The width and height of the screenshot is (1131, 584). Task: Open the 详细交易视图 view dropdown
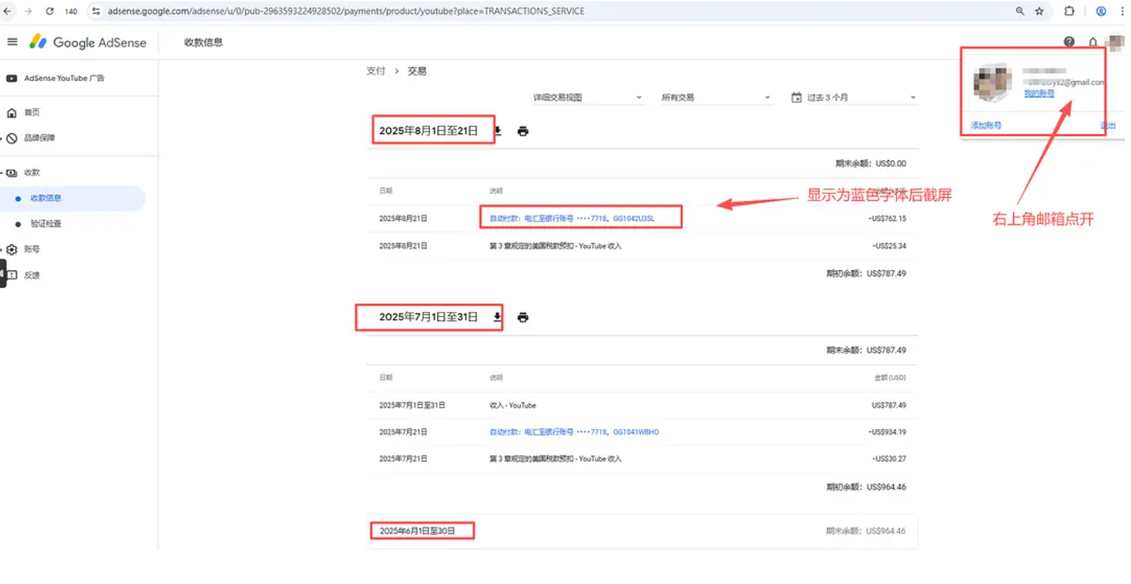pyautogui.click(x=586, y=97)
